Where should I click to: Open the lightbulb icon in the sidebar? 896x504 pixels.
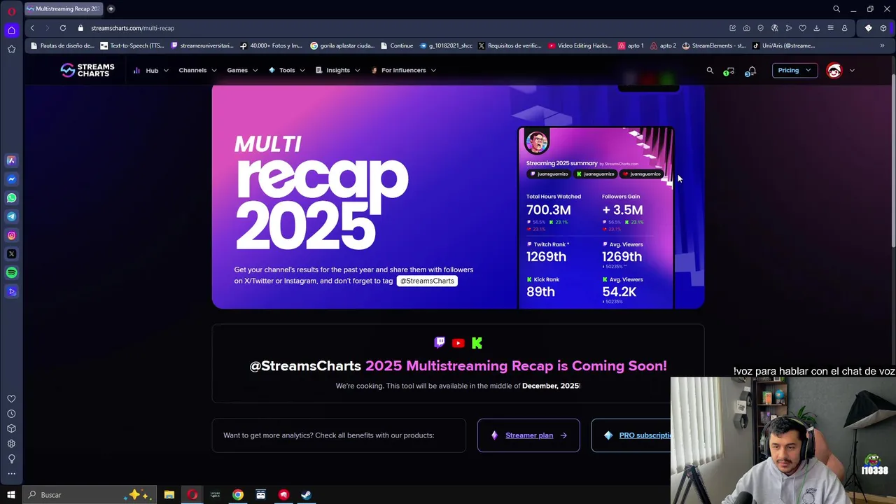tap(11, 459)
